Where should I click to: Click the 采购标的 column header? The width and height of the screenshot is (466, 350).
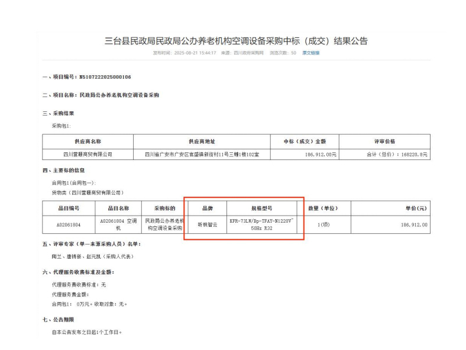pos(164,208)
